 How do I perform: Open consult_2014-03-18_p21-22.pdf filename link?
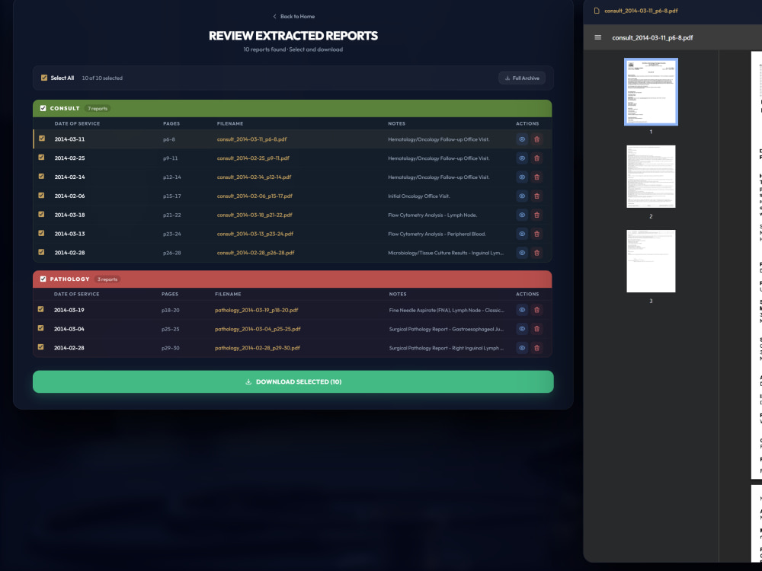tap(255, 215)
